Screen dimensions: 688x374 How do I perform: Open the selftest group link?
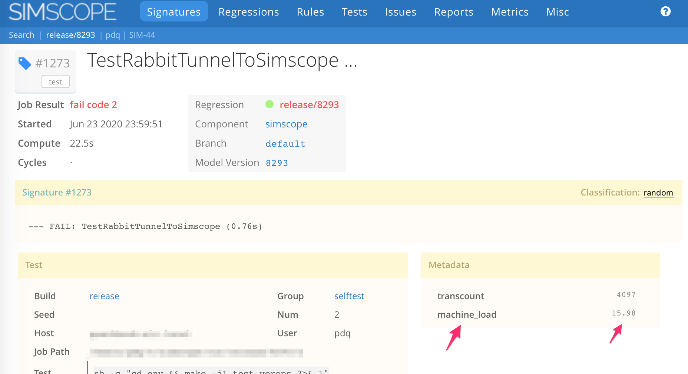(x=349, y=296)
